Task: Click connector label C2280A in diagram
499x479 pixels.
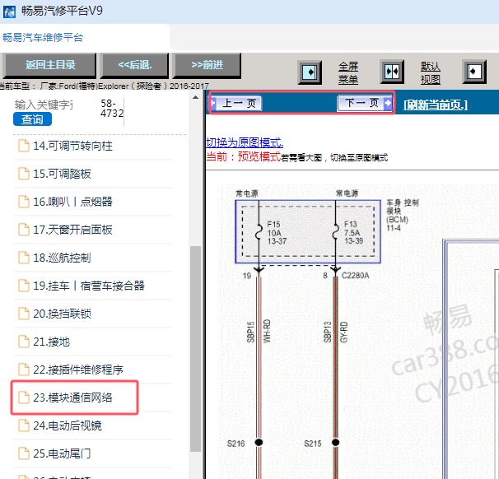Action: point(355,276)
